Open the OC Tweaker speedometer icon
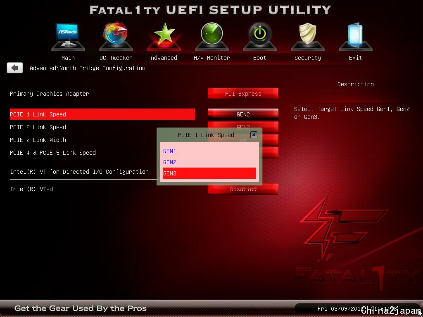 point(116,37)
